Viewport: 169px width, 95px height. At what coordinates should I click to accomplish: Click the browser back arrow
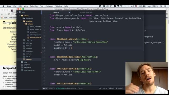tap(2, 14)
